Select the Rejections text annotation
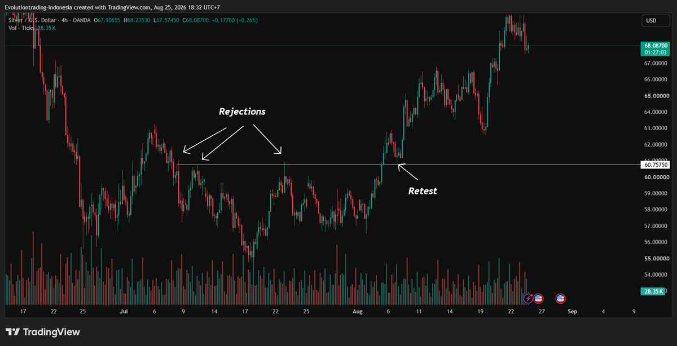This screenshot has width=677, height=346. (x=242, y=112)
